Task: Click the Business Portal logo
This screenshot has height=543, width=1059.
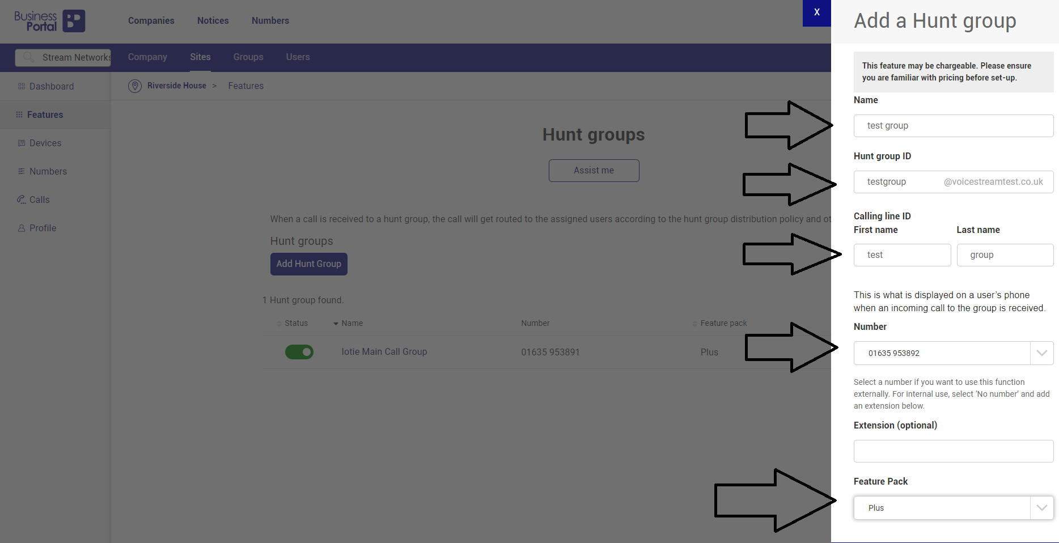Action: tap(49, 21)
